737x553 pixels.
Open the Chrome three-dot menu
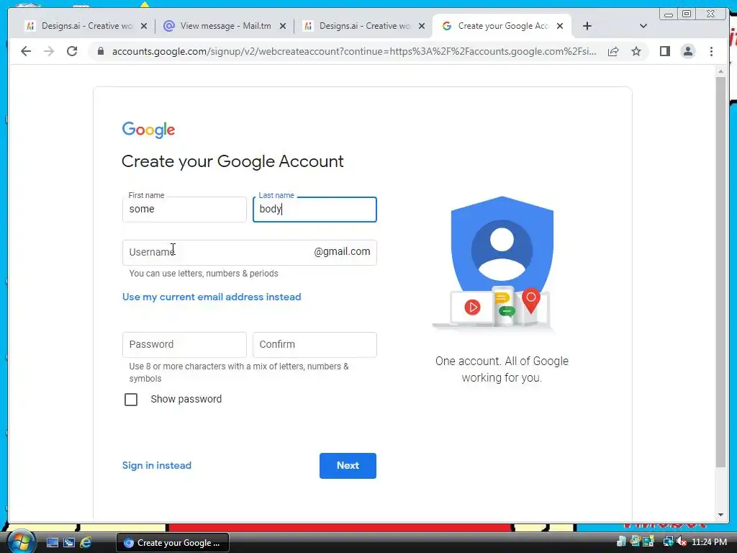point(711,51)
